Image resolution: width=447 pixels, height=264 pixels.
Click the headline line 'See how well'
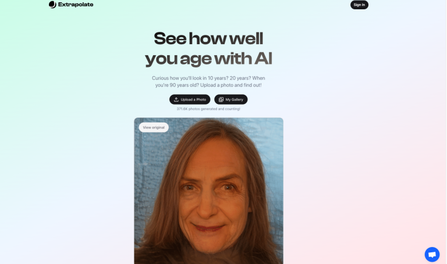point(208,38)
